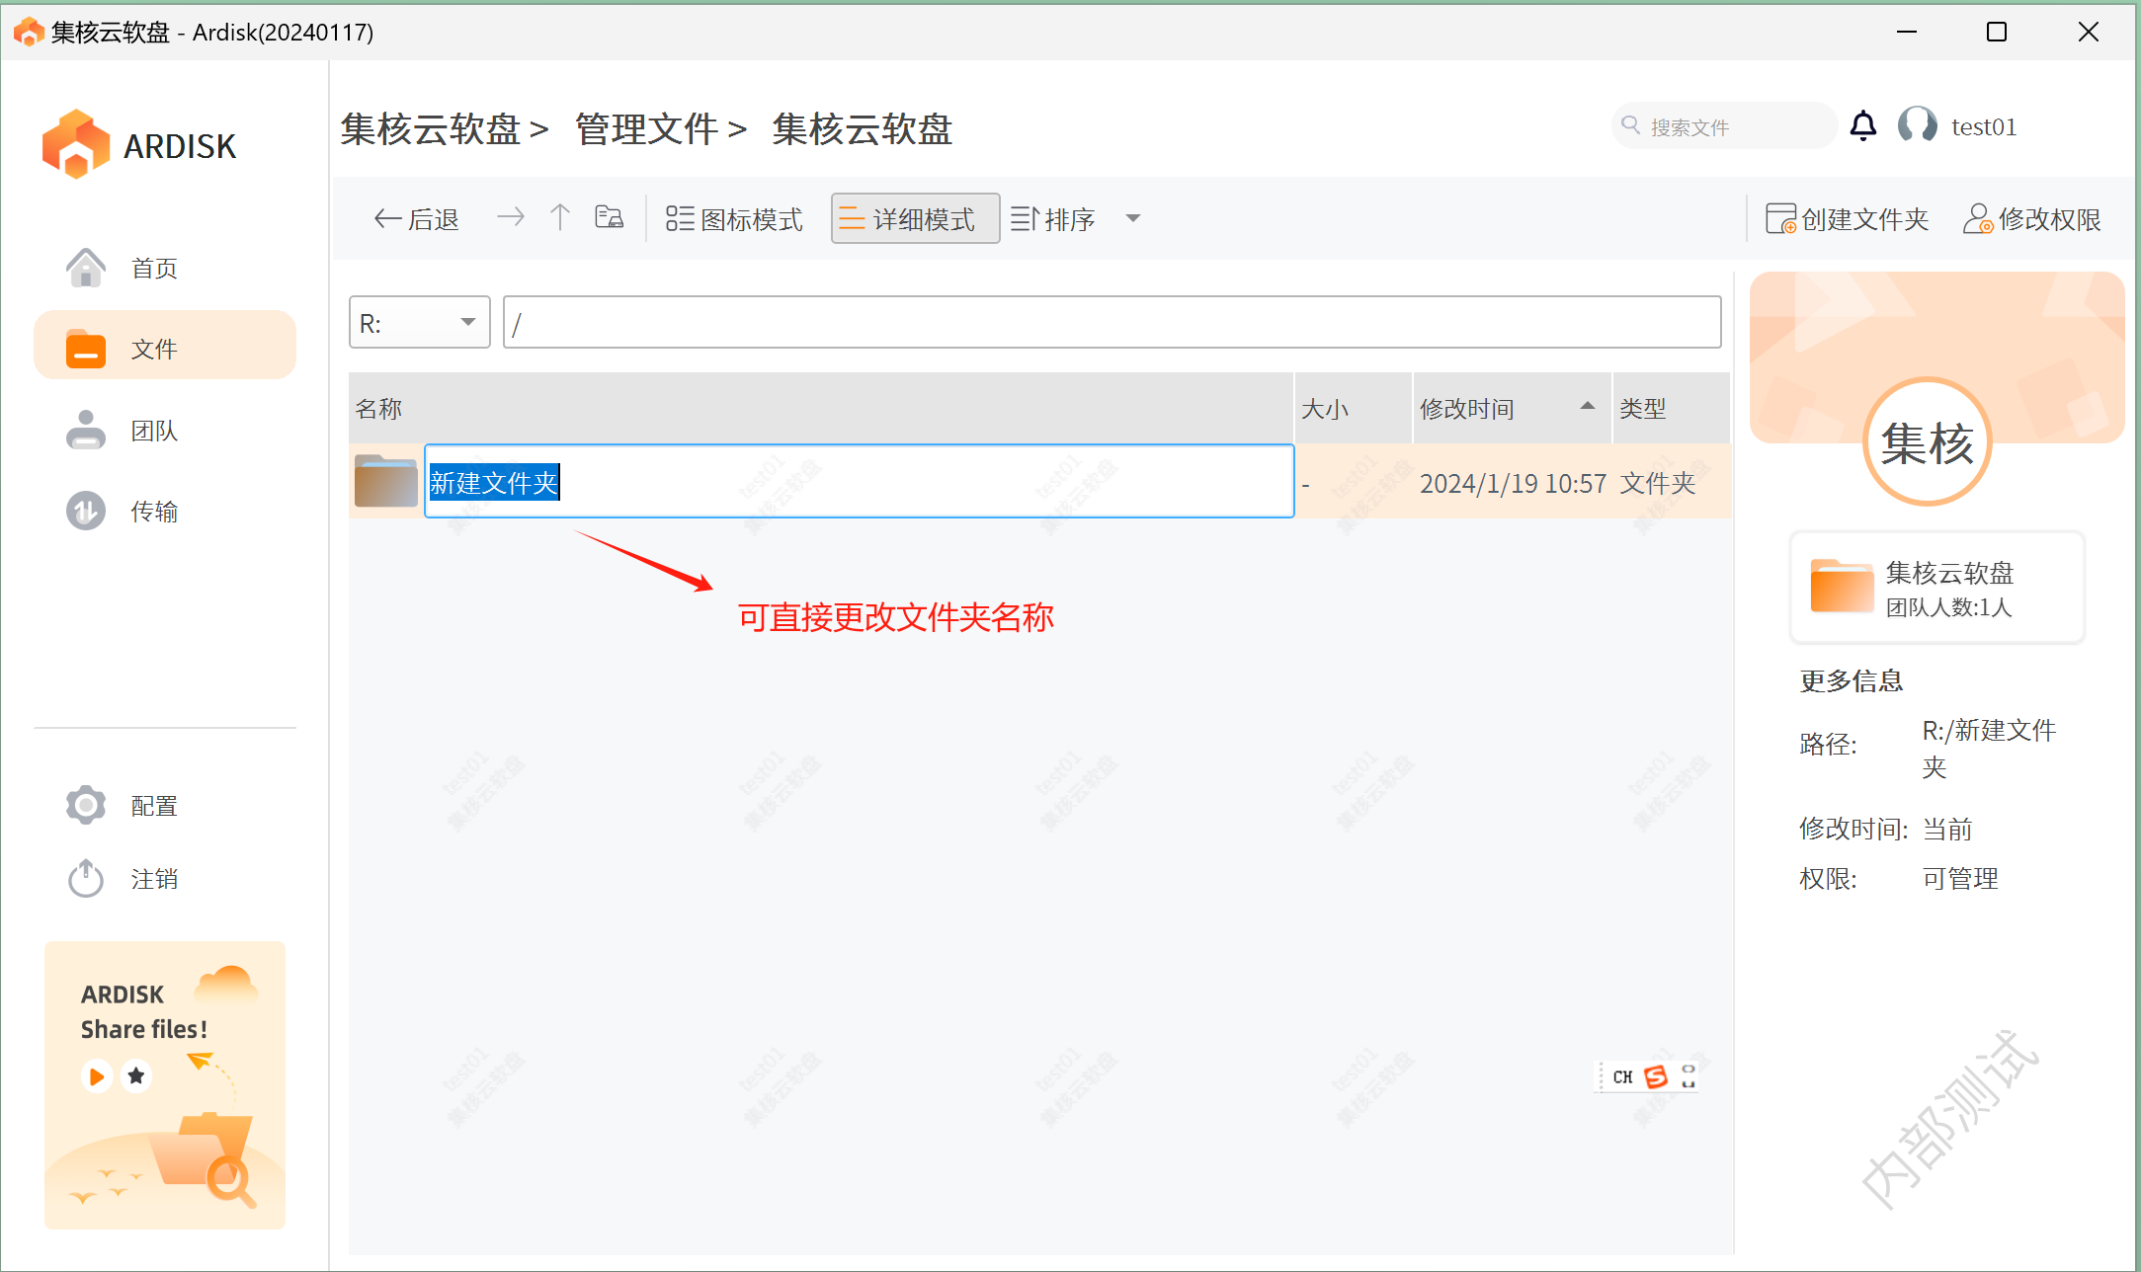Click the play icon in banner
Viewport: 2141px width, 1272px height.
point(97,1075)
